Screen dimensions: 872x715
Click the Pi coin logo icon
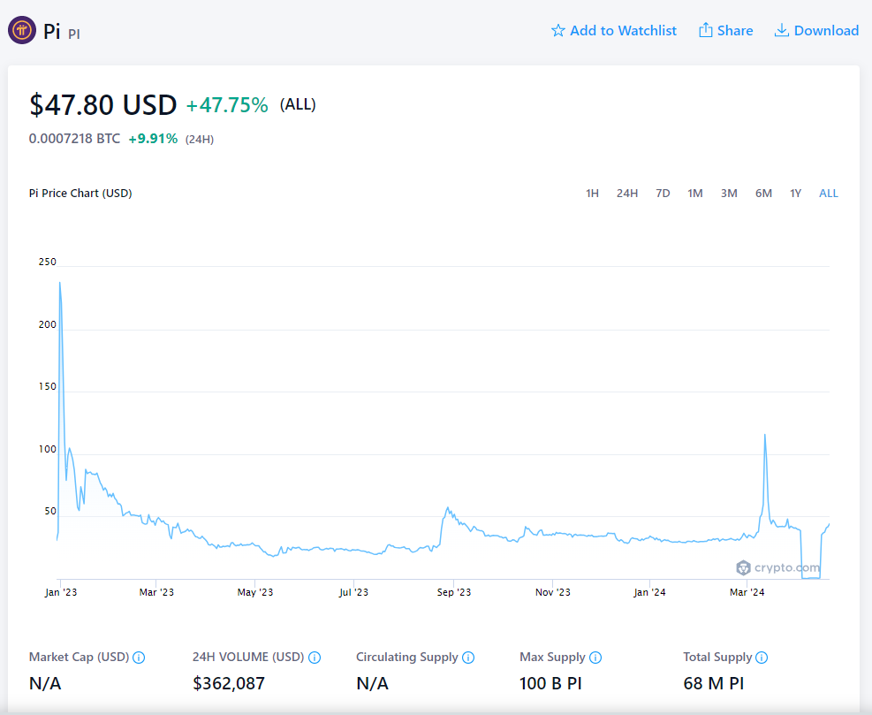(x=22, y=30)
